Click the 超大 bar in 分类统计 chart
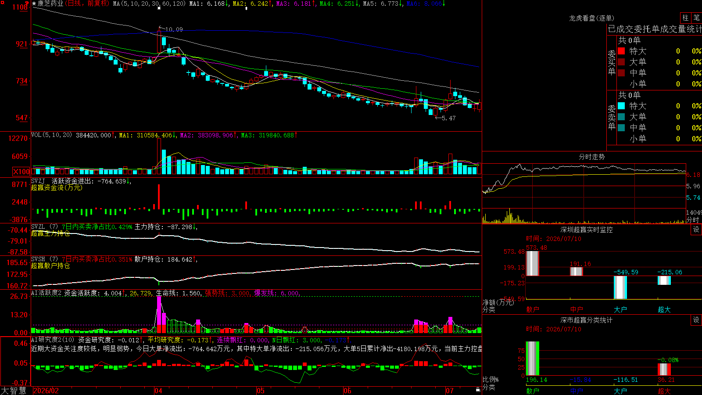The width and height of the screenshot is (702, 395). pyautogui.click(x=664, y=370)
